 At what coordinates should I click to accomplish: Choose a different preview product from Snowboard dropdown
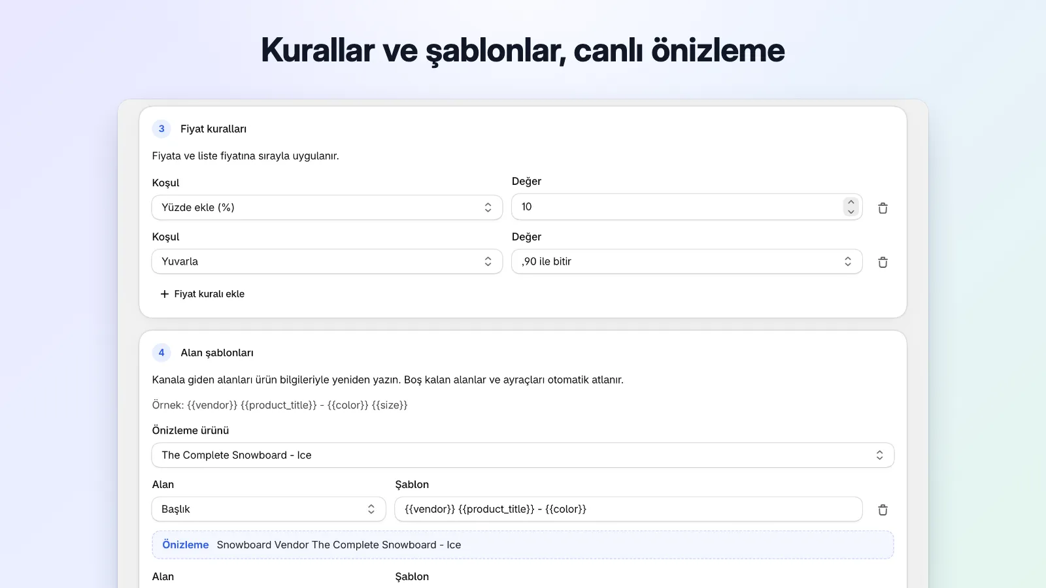(x=523, y=455)
